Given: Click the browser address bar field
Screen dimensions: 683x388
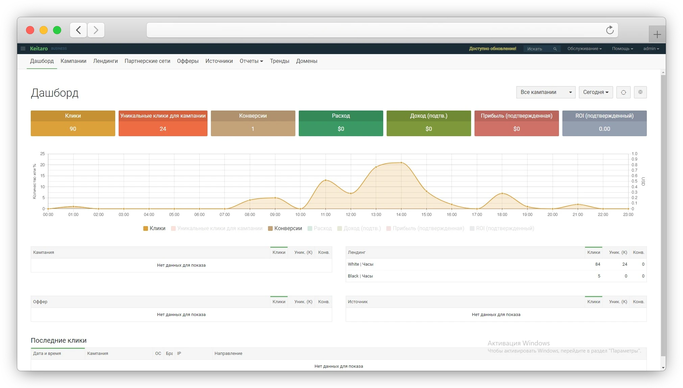Looking at the screenshot, I should click(x=372, y=30).
